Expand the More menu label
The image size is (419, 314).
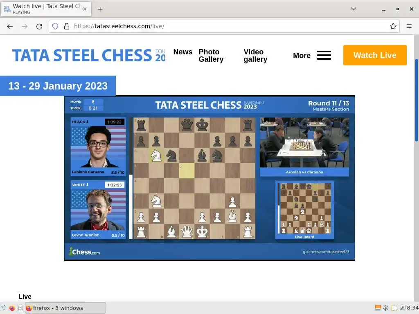coord(302,56)
